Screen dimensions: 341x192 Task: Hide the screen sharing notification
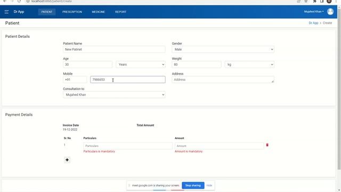209,186
